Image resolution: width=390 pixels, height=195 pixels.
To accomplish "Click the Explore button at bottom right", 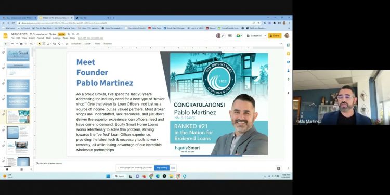I will click(x=279, y=168).
